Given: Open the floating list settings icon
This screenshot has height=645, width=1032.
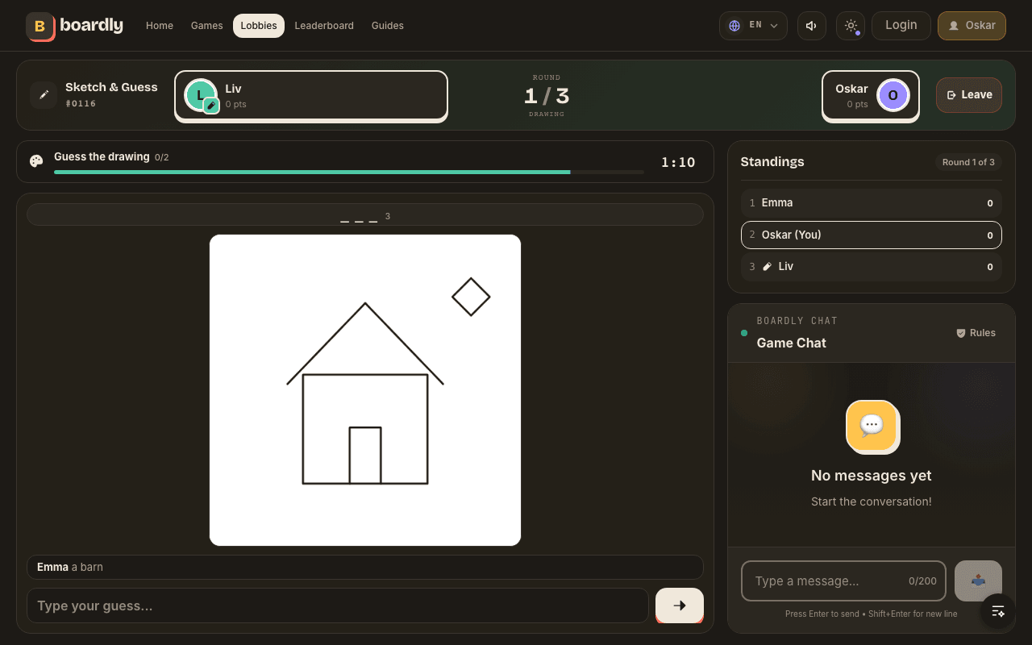Looking at the screenshot, I should [x=998, y=611].
